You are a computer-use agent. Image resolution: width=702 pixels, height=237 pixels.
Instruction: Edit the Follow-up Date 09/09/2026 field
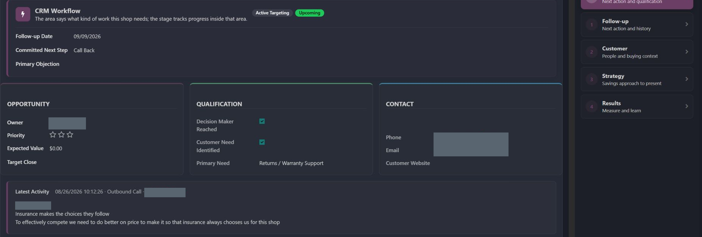point(87,36)
